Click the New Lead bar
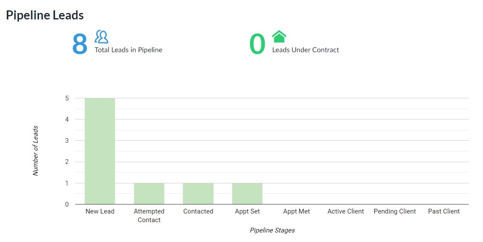The height and width of the screenshot is (242, 483). coord(100,151)
